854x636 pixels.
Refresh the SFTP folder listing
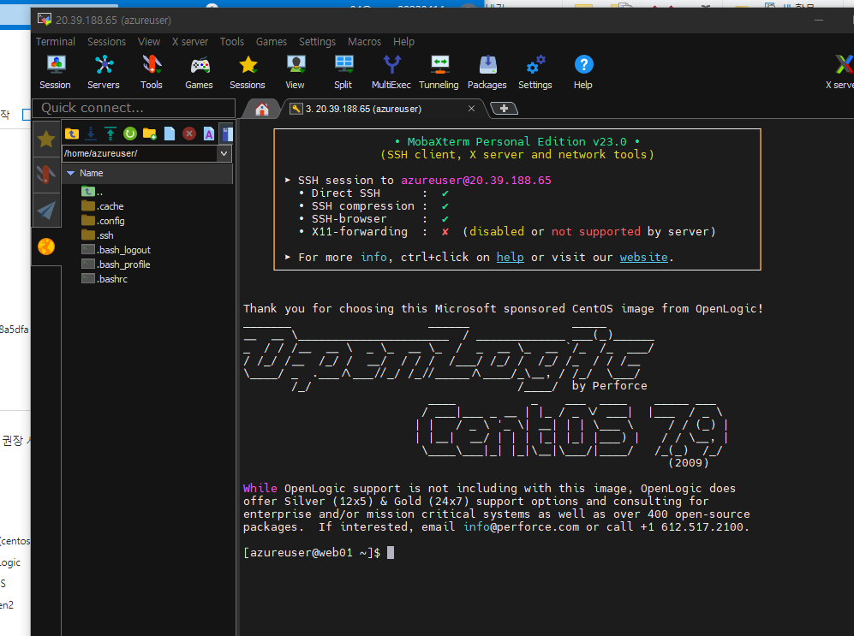point(130,134)
